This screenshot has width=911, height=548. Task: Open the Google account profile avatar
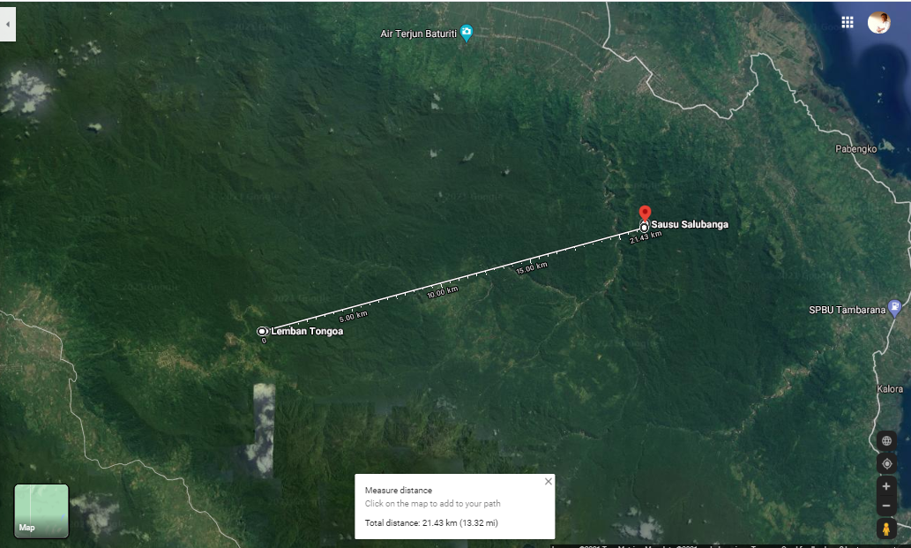click(878, 22)
